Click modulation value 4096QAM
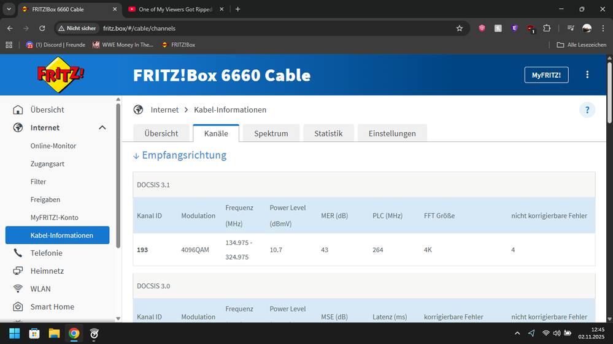 pyautogui.click(x=195, y=250)
